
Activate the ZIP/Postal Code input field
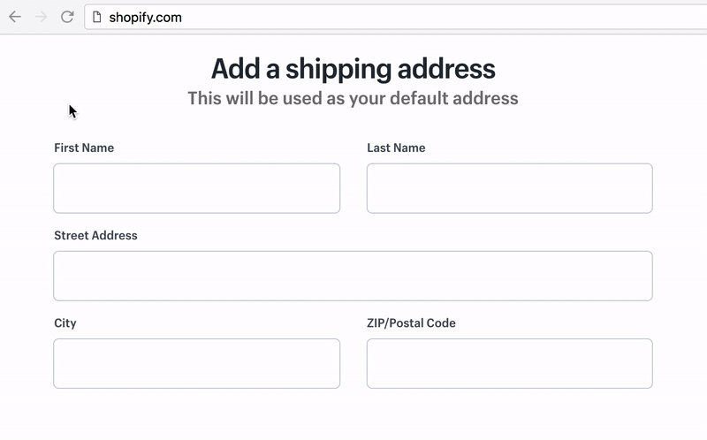click(510, 363)
